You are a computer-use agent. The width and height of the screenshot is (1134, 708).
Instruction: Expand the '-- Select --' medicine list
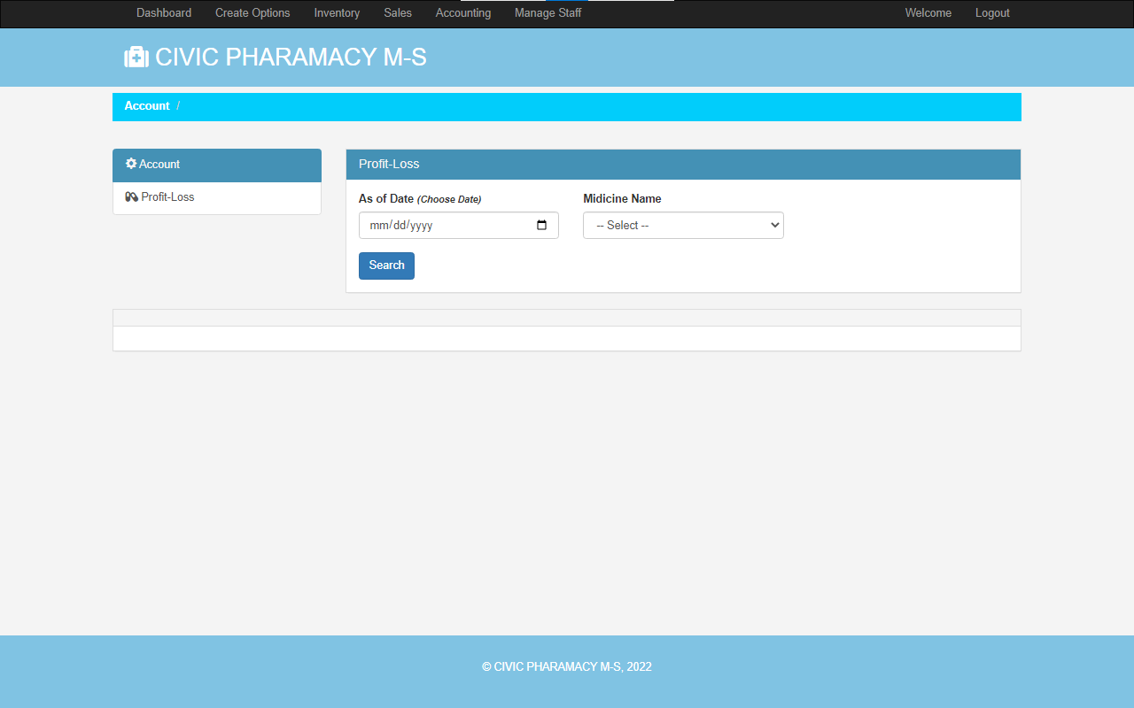pyautogui.click(x=682, y=225)
